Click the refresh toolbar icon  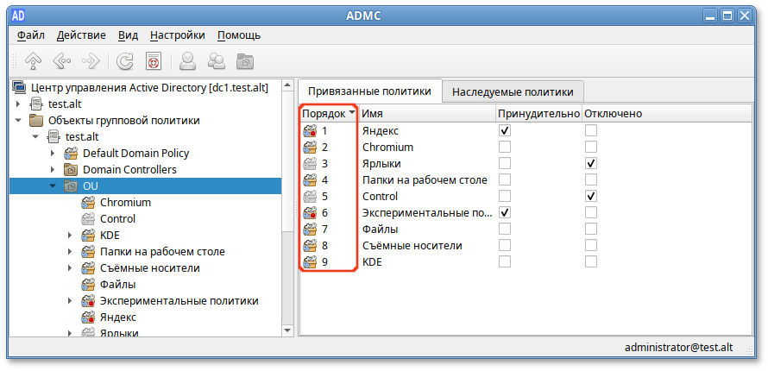[125, 61]
